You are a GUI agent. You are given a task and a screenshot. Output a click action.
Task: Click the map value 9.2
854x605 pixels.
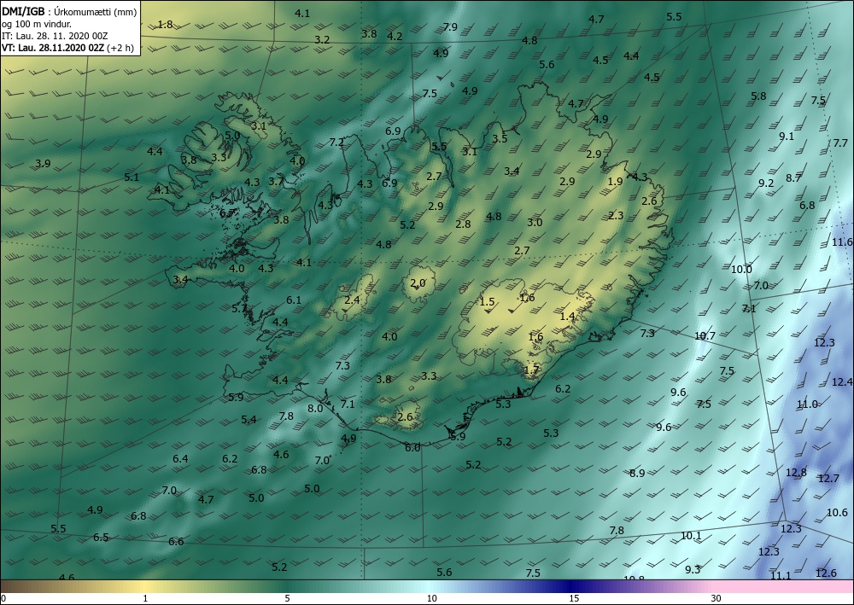pos(766,183)
